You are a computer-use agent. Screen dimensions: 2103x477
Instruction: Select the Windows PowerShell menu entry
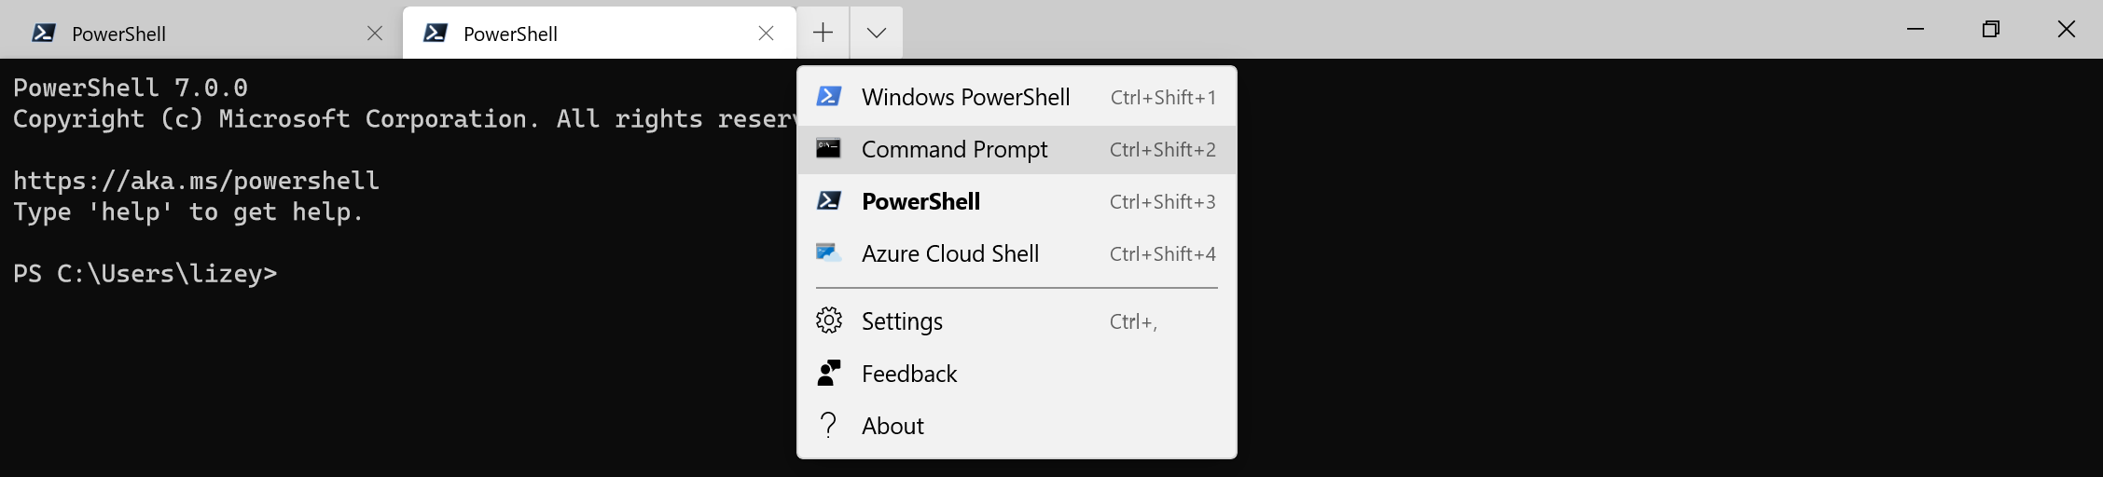pyautogui.click(x=966, y=97)
